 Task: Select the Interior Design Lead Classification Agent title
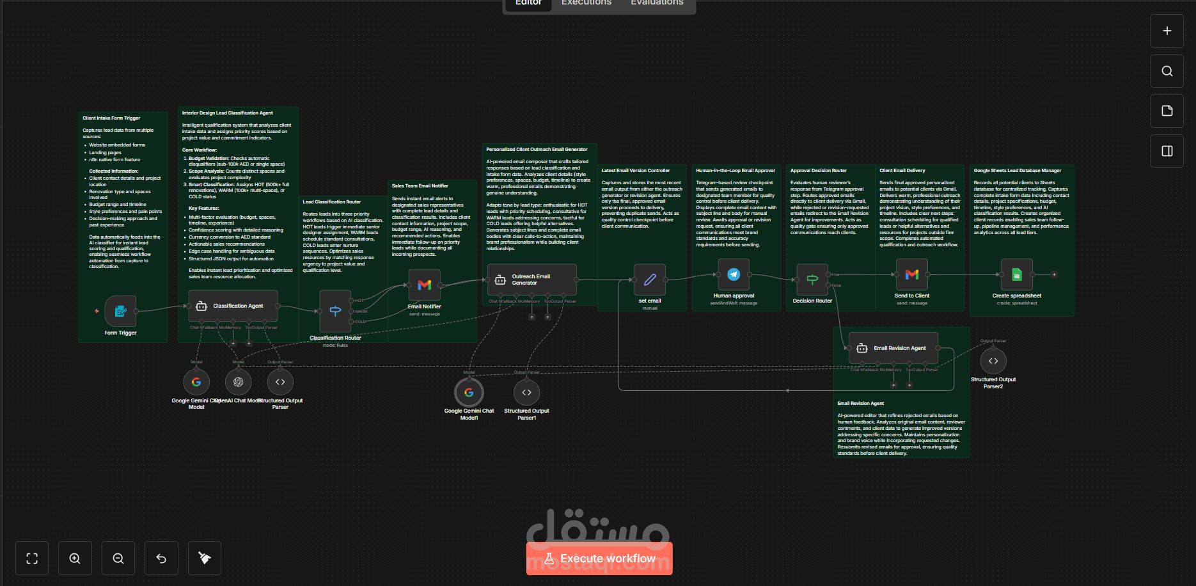point(228,113)
